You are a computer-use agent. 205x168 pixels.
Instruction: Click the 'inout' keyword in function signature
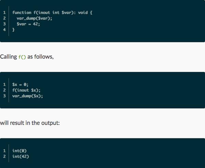point(44,13)
